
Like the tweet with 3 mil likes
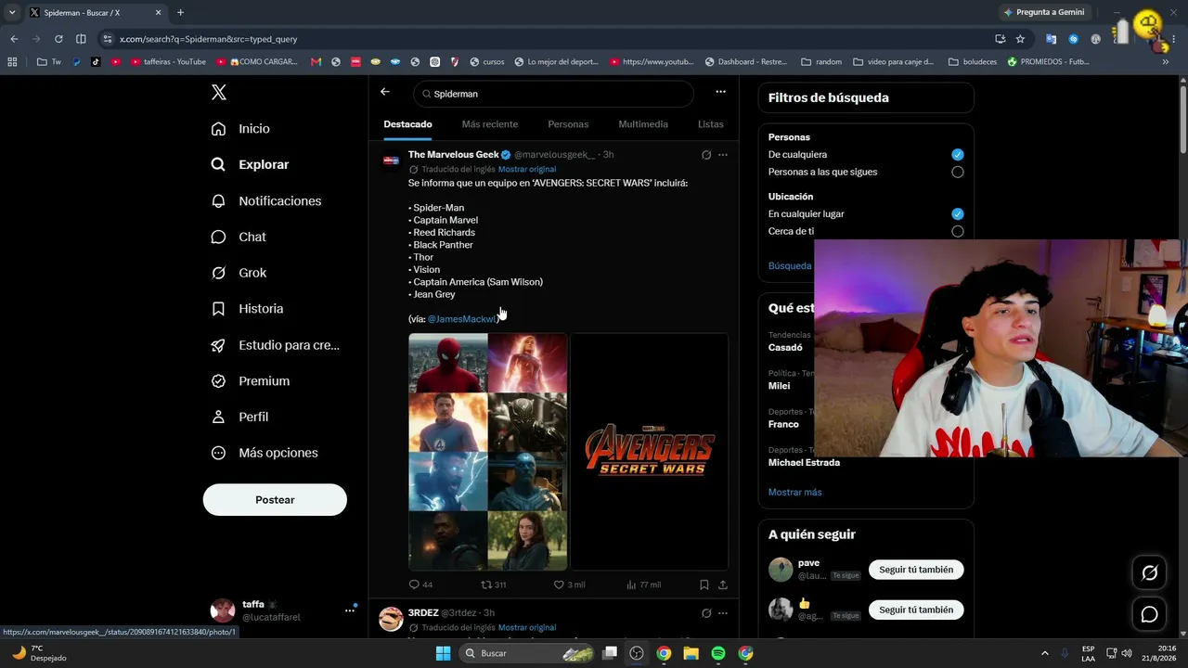coord(569,584)
